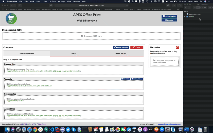The image size is (213, 133).
Task: Switch to the Data tab
Action: 74,54
